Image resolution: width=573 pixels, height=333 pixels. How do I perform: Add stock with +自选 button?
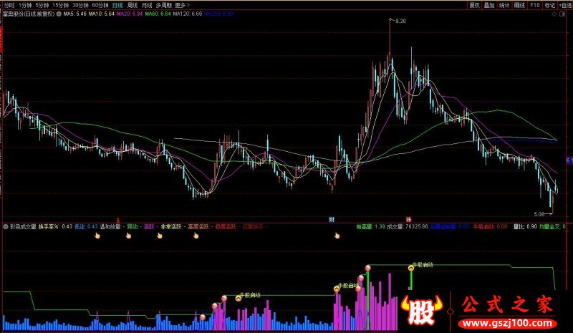tap(565, 5)
